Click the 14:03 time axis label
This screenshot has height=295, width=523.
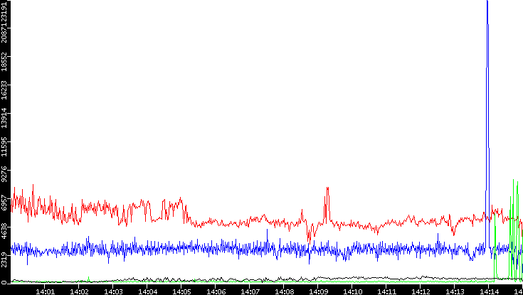coord(112,291)
